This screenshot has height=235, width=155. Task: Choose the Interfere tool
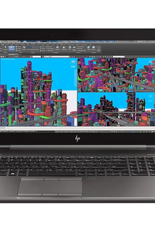click(49, 47)
